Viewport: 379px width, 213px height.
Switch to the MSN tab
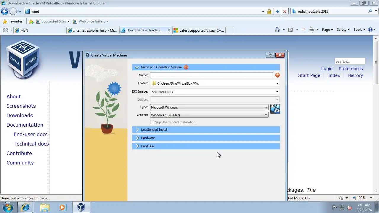pyautogui.click(x=40, y=30)
